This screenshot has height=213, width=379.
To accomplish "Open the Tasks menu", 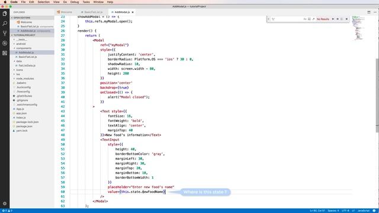I will point(86,2).
